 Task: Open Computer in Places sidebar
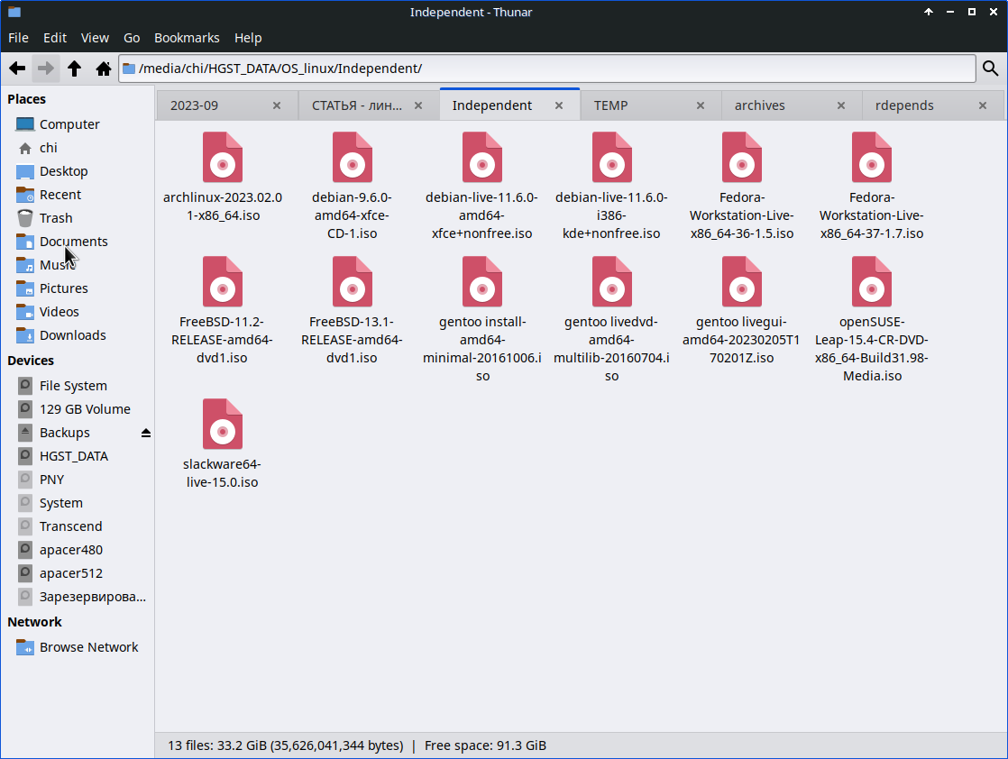(78, 124)
